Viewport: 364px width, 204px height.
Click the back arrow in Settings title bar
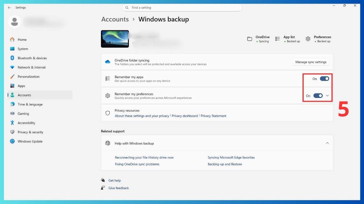[x=9, y=8]
